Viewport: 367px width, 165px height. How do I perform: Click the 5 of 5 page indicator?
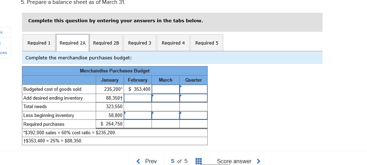(179, 161)
